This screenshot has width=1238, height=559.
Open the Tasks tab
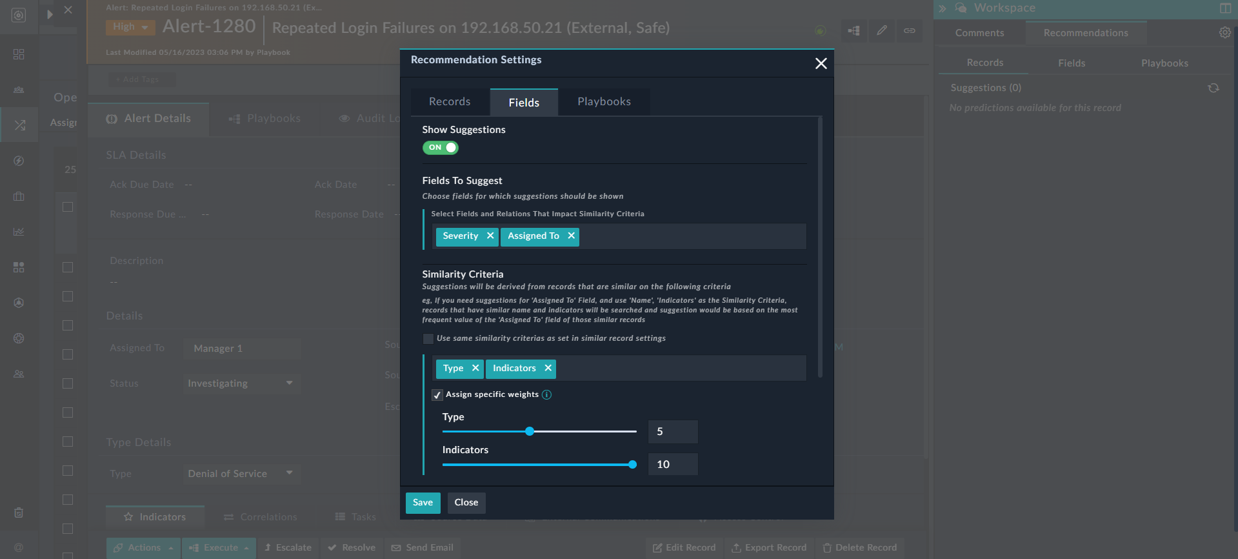[x=355, y=517]
